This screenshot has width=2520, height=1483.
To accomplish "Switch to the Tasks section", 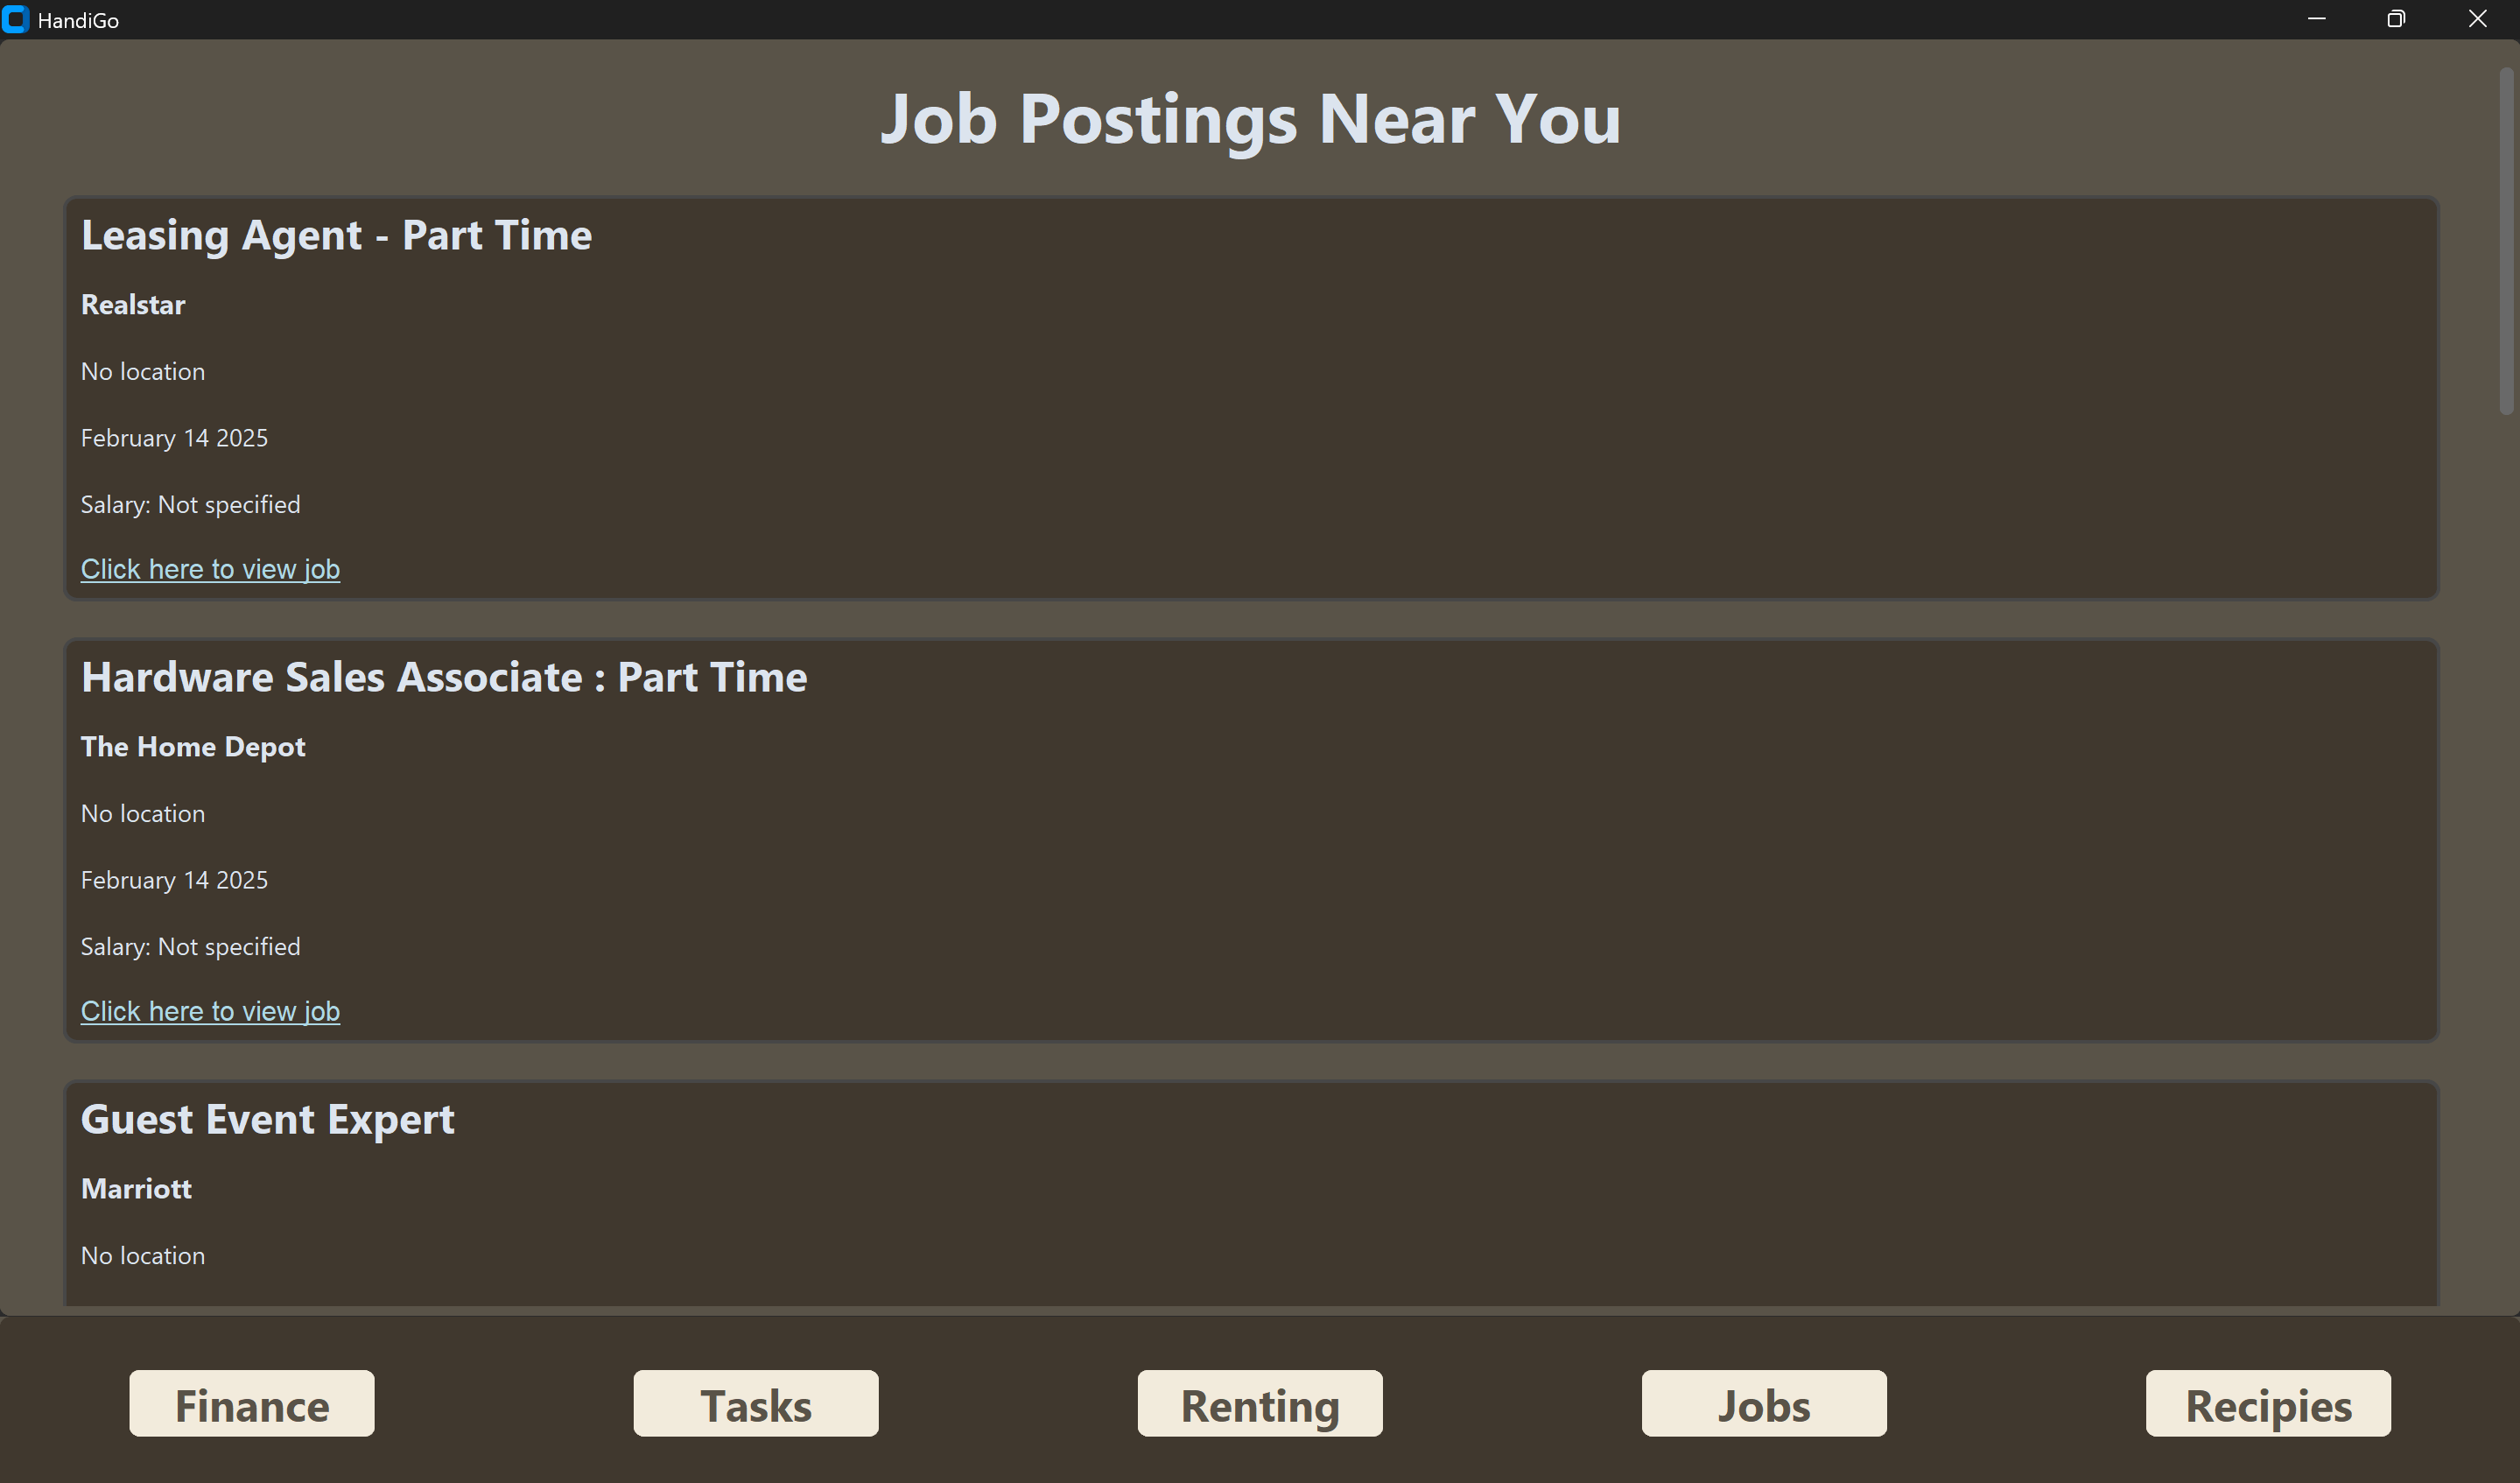I will coord(756,1404).
